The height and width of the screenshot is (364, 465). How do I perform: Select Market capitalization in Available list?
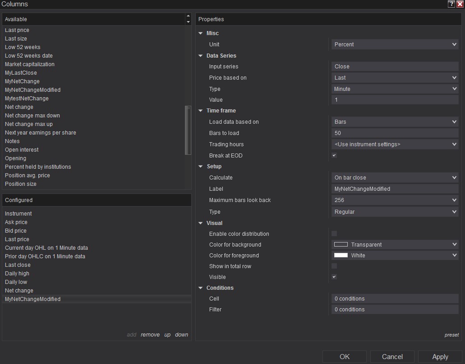coord(30,64)
